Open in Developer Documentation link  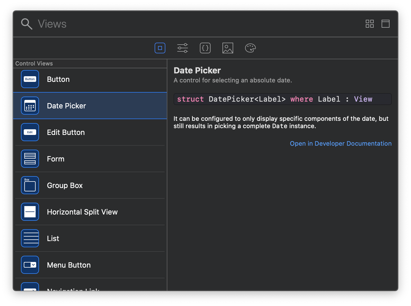point(341,143)
